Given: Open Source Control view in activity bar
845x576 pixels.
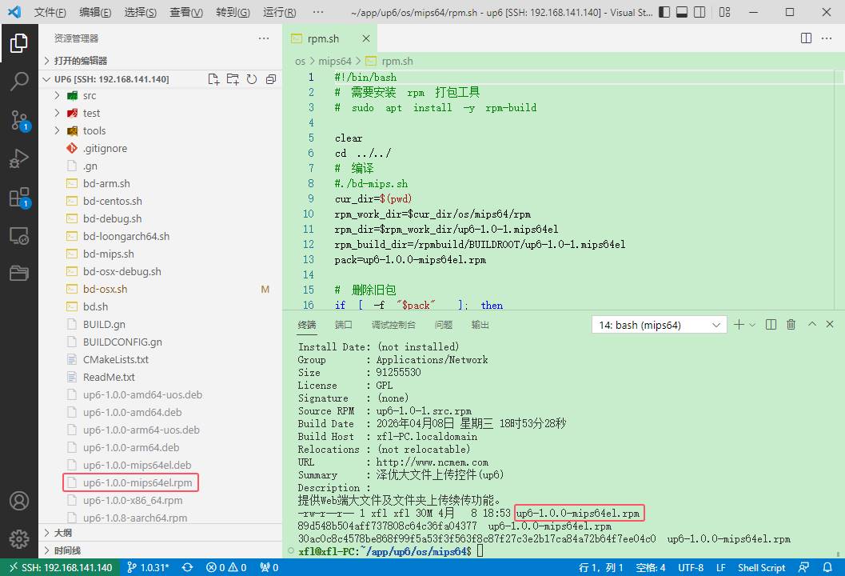Looking at the screenshot, I should point(19,120).
